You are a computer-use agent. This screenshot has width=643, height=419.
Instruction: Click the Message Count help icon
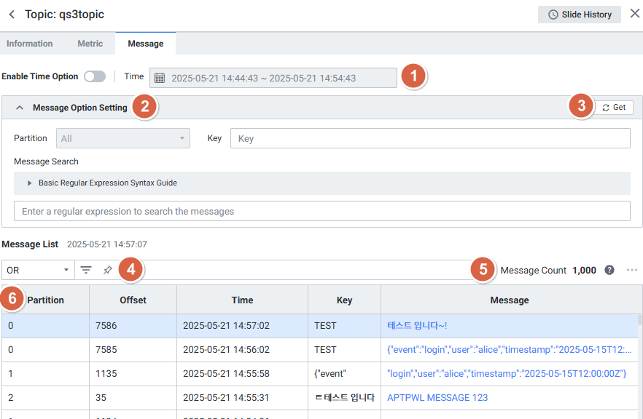pos(609,270)
